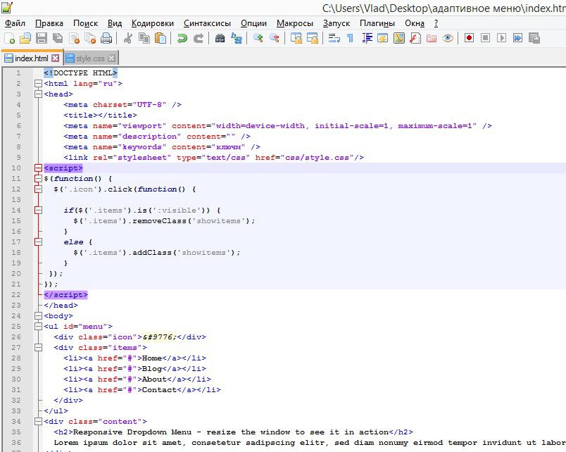The width and height of the screenshot is (566, 452).
Task: Open Find with the binoculars icon
Action: [x=220, y=38]
